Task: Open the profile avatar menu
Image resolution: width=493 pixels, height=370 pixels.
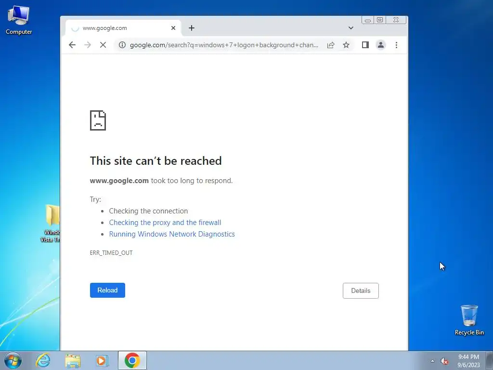Action: (x=380, y=45)
